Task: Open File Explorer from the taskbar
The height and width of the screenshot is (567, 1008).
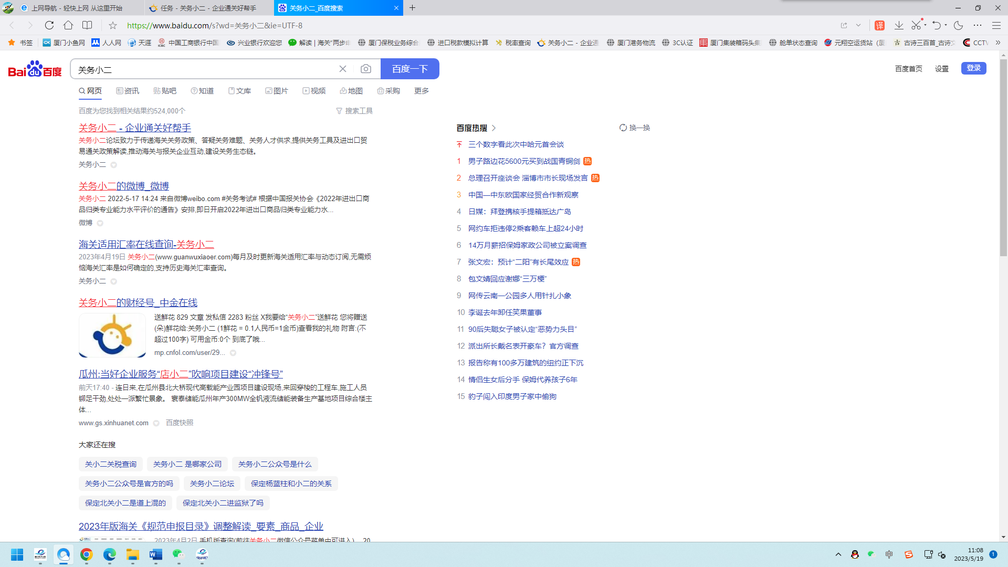Action: coord(133,554)
